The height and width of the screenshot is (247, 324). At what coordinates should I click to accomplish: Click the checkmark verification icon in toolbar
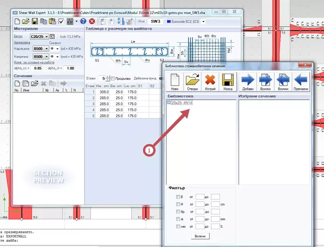[61, 21]
